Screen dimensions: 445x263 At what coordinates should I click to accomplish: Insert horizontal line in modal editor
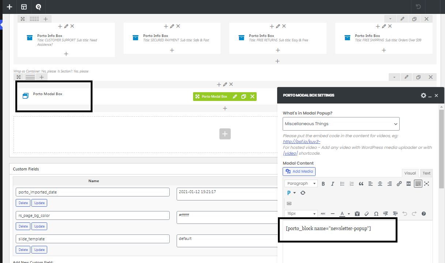pyautogui.click(x=332, y=214)
